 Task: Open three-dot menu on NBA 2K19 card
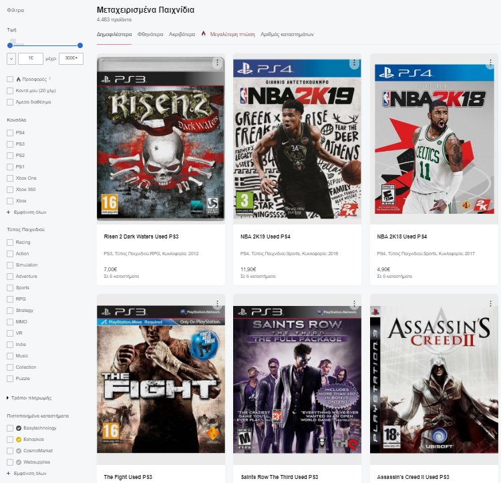(354, 63)
